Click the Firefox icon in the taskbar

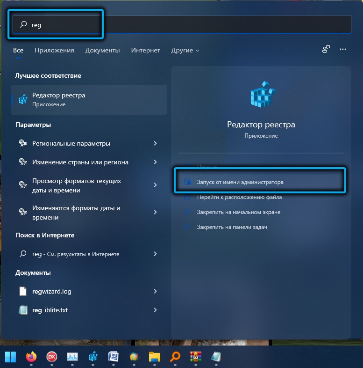click(x=31, y=356)
